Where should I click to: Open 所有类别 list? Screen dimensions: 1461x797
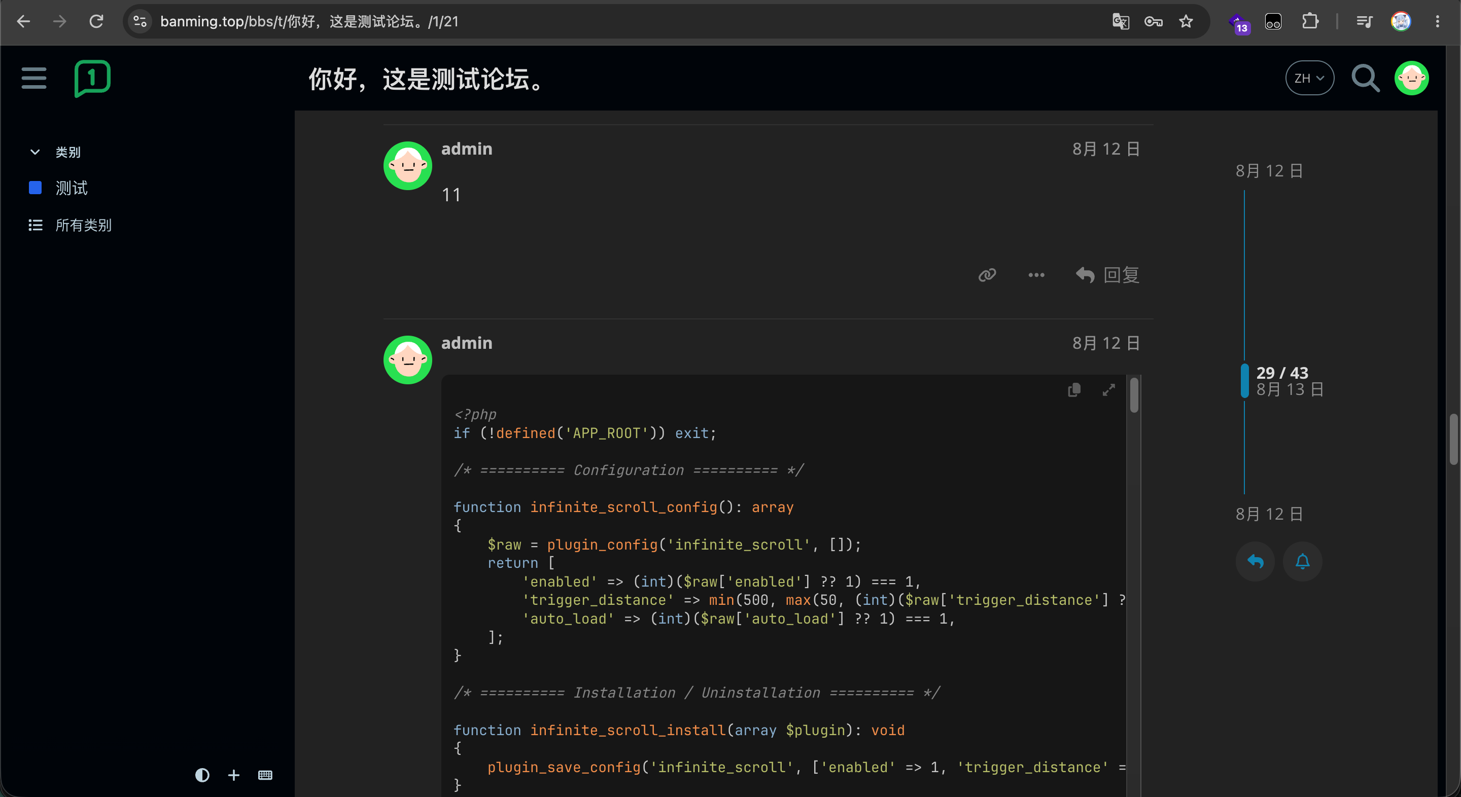(70, 225)
